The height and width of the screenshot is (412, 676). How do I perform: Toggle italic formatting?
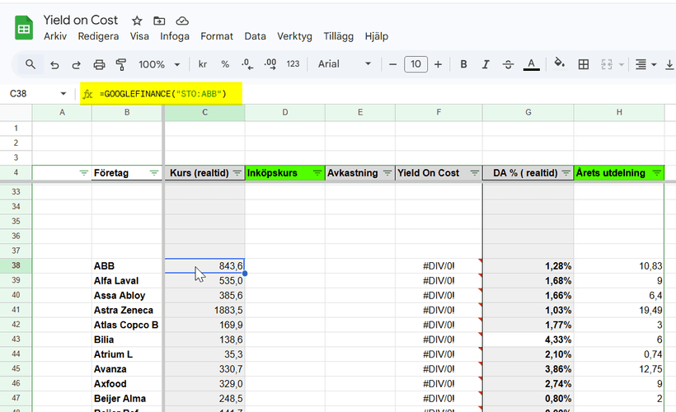(x=486, y=64)
